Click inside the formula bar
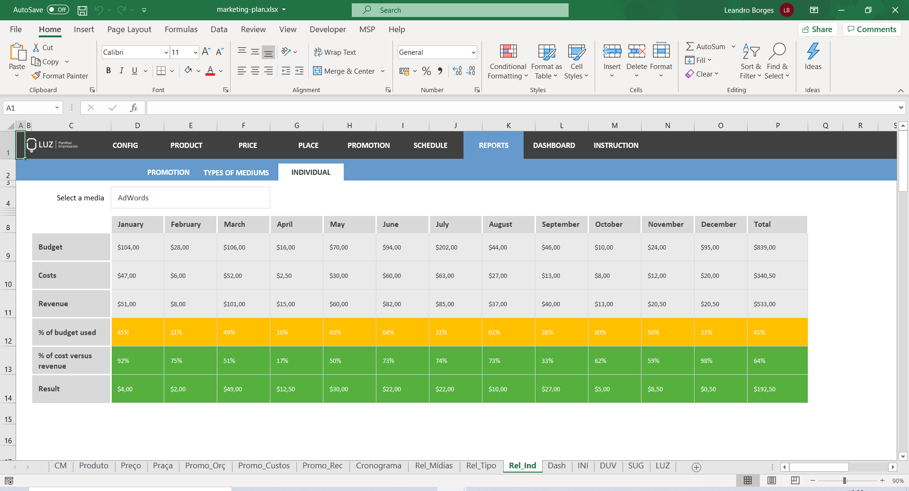Viewport: 909px width, 491px height. (x=426, y=107)
